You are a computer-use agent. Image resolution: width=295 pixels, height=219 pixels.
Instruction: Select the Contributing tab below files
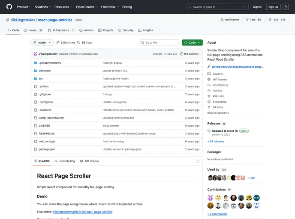tap(64, 161)
